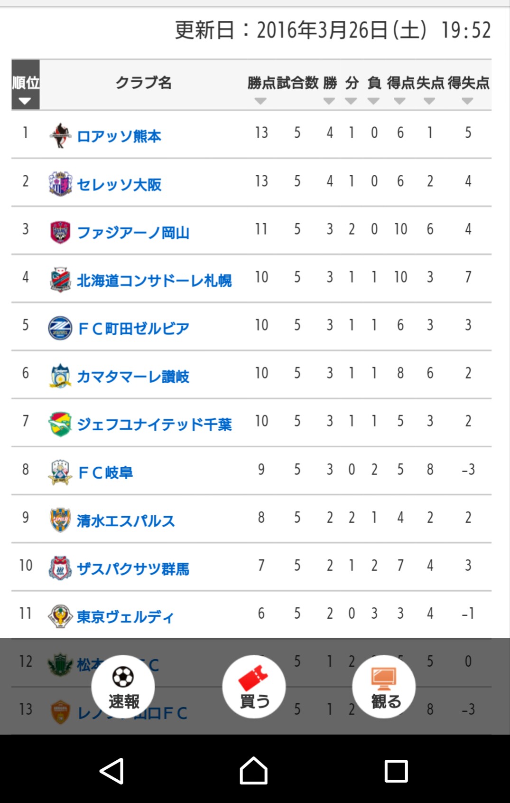Open the 買う ticket button
The height and width of the screenshot is (803, 510).
[254, 687]
